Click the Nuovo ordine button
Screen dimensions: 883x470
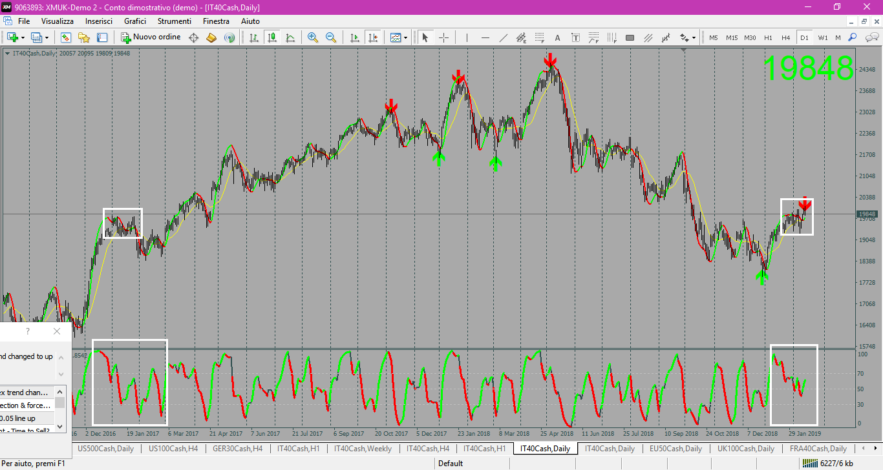tap(151, 37)
